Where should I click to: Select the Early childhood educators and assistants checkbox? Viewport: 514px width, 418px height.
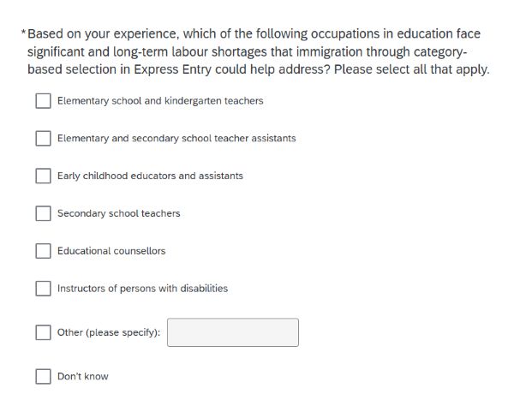point(44,176)
